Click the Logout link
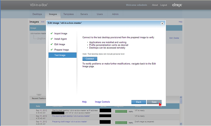 (x=164, y=5)
